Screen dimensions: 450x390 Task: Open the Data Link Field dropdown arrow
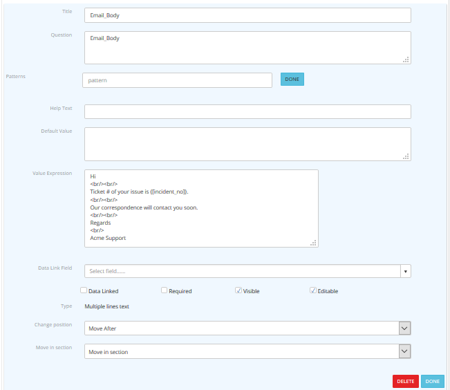coord(406,271)
